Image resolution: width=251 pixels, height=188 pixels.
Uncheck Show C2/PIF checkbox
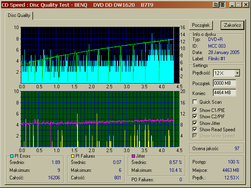[195, 116]
